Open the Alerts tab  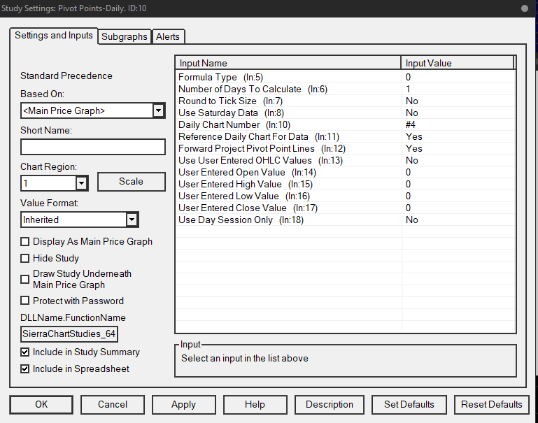(168, 36)
